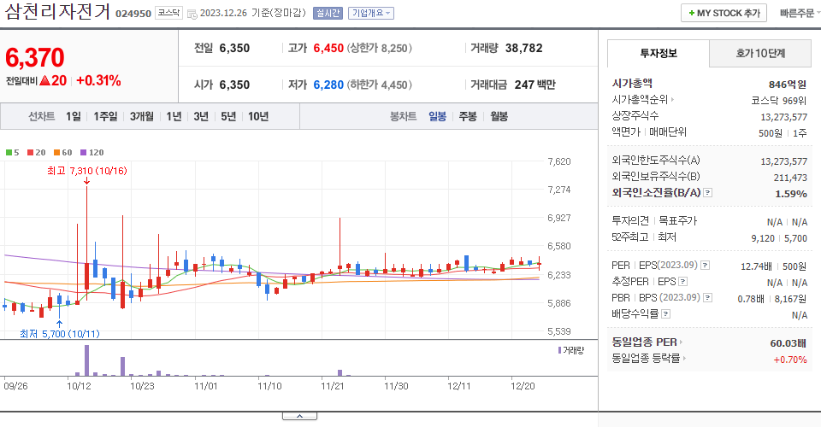This screenshot has width=821, height=427.
Task: Click the 거래대금 value 247 백만
Action: click(x=535, y=85)
